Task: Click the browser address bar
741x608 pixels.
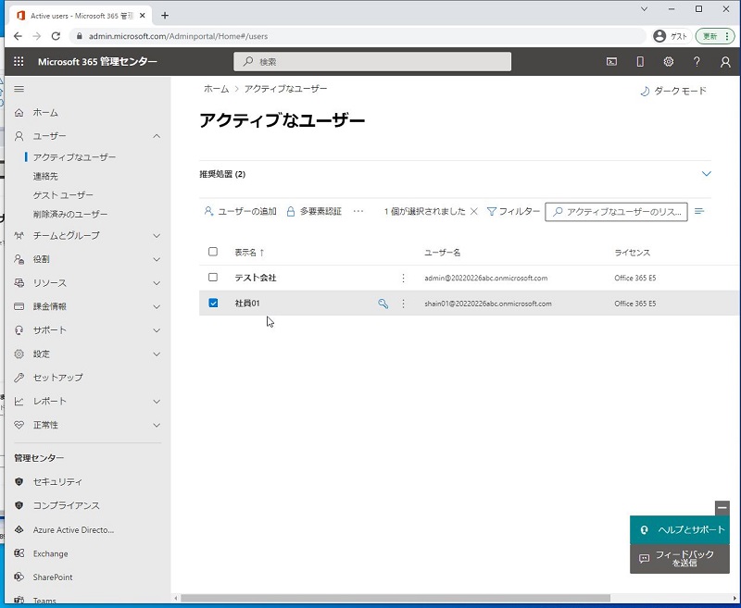Action: click(x=358, y=36)
